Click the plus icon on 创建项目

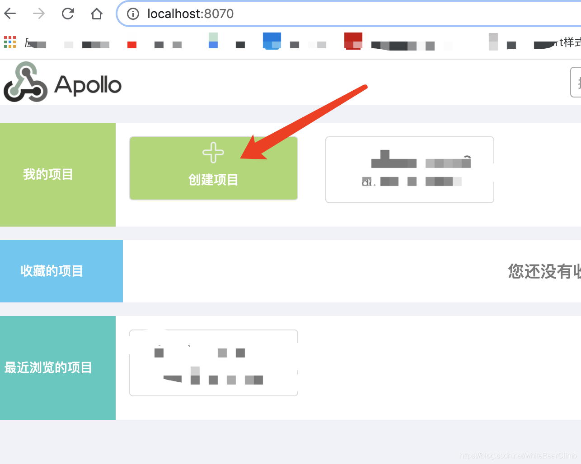point(213,153)
